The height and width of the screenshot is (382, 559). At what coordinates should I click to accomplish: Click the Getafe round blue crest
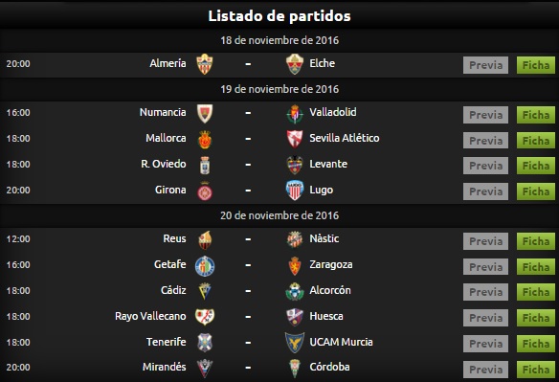(x=205, y=266)
